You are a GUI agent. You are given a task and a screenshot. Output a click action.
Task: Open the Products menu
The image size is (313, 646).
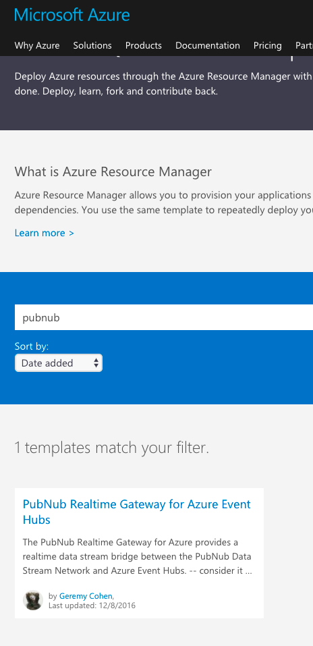point(143,45)
